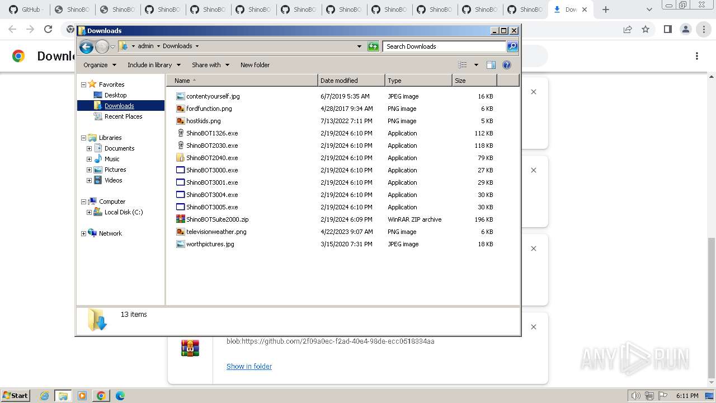Select Videos in the Libraries tree
This screenshot has width=716, height=403.
114,180
